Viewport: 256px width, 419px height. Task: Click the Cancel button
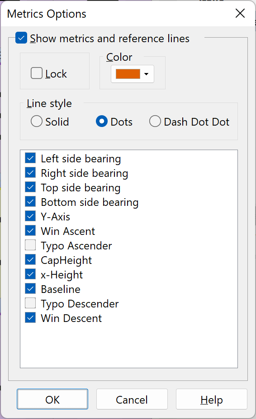(x=132, y=399)
